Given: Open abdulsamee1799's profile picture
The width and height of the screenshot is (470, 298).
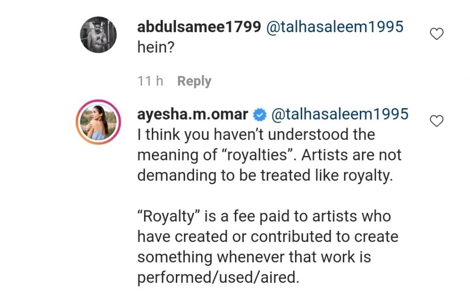Looking at the screenshot, I should pyautogui.click(x=98, y=35).
